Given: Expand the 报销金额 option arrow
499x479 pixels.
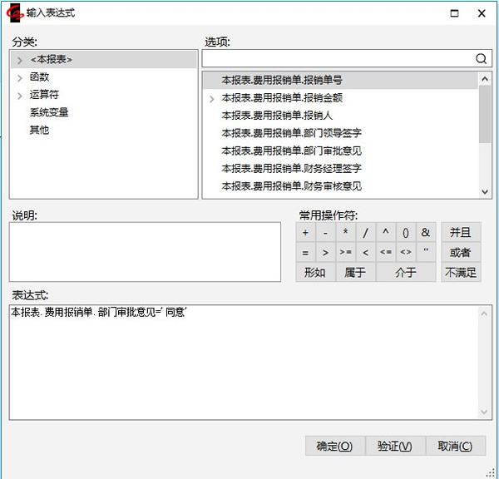Looking at the screenshot, I should coord(211,98).
